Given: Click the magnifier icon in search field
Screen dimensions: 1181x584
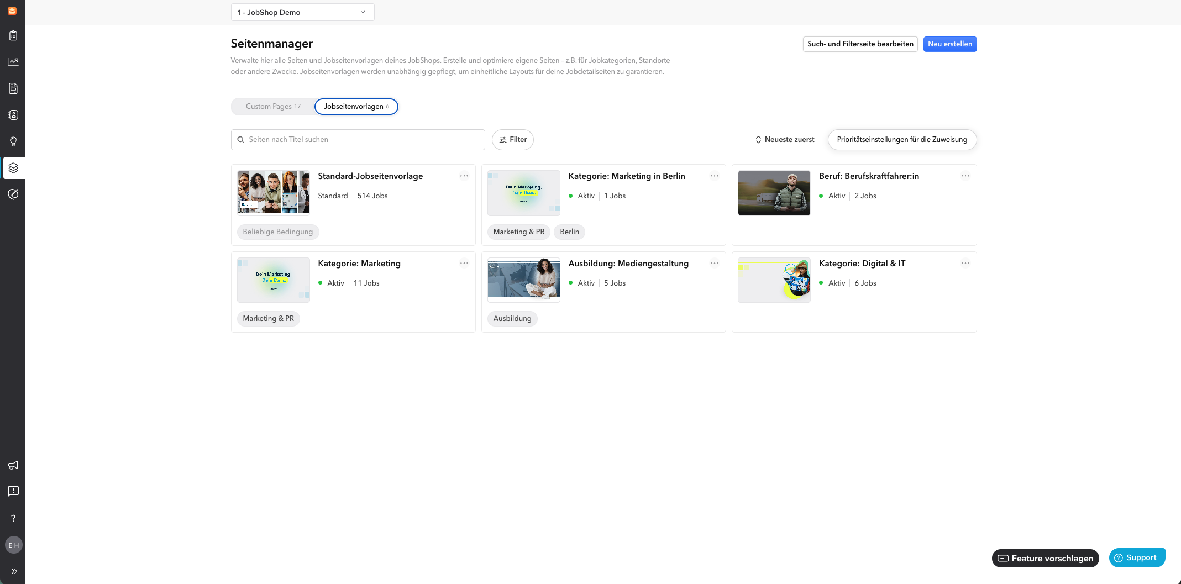Looking at the screenshot, I should click(241, 140).
